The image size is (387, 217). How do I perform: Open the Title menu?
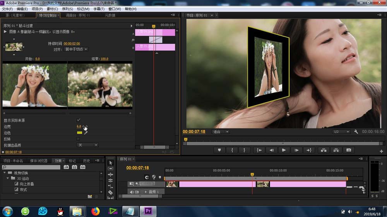[99, 9]
